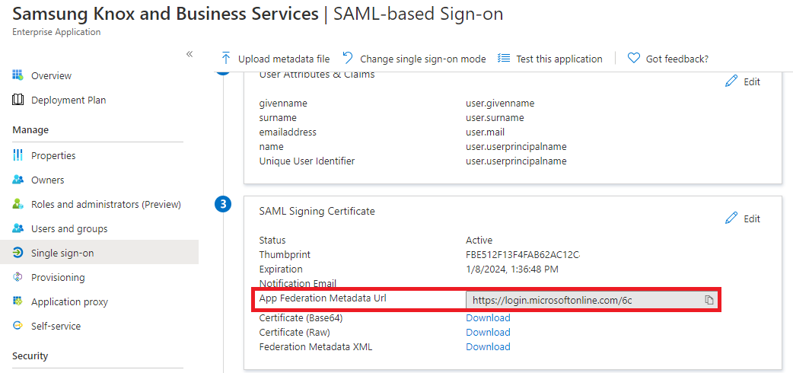This screenshot has height=373, width=793.
Task: Click the heart icon for feedback
Action: [634, 58]
